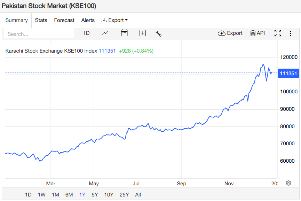This screenshot has height=201, width=301.
Task: Select the 5Y time range
Action: [x=95, y=195]
